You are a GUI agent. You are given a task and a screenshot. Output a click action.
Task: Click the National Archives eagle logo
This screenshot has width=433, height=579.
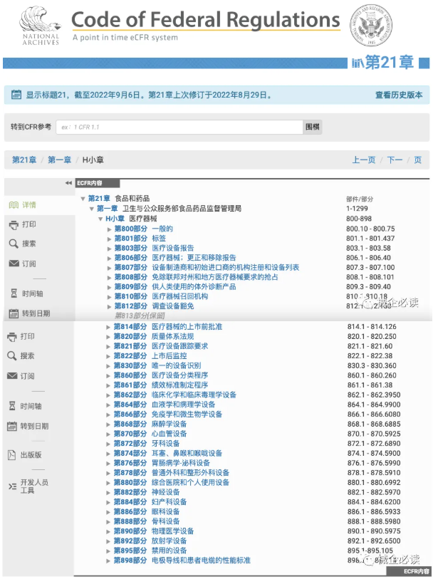click(40, 26)
